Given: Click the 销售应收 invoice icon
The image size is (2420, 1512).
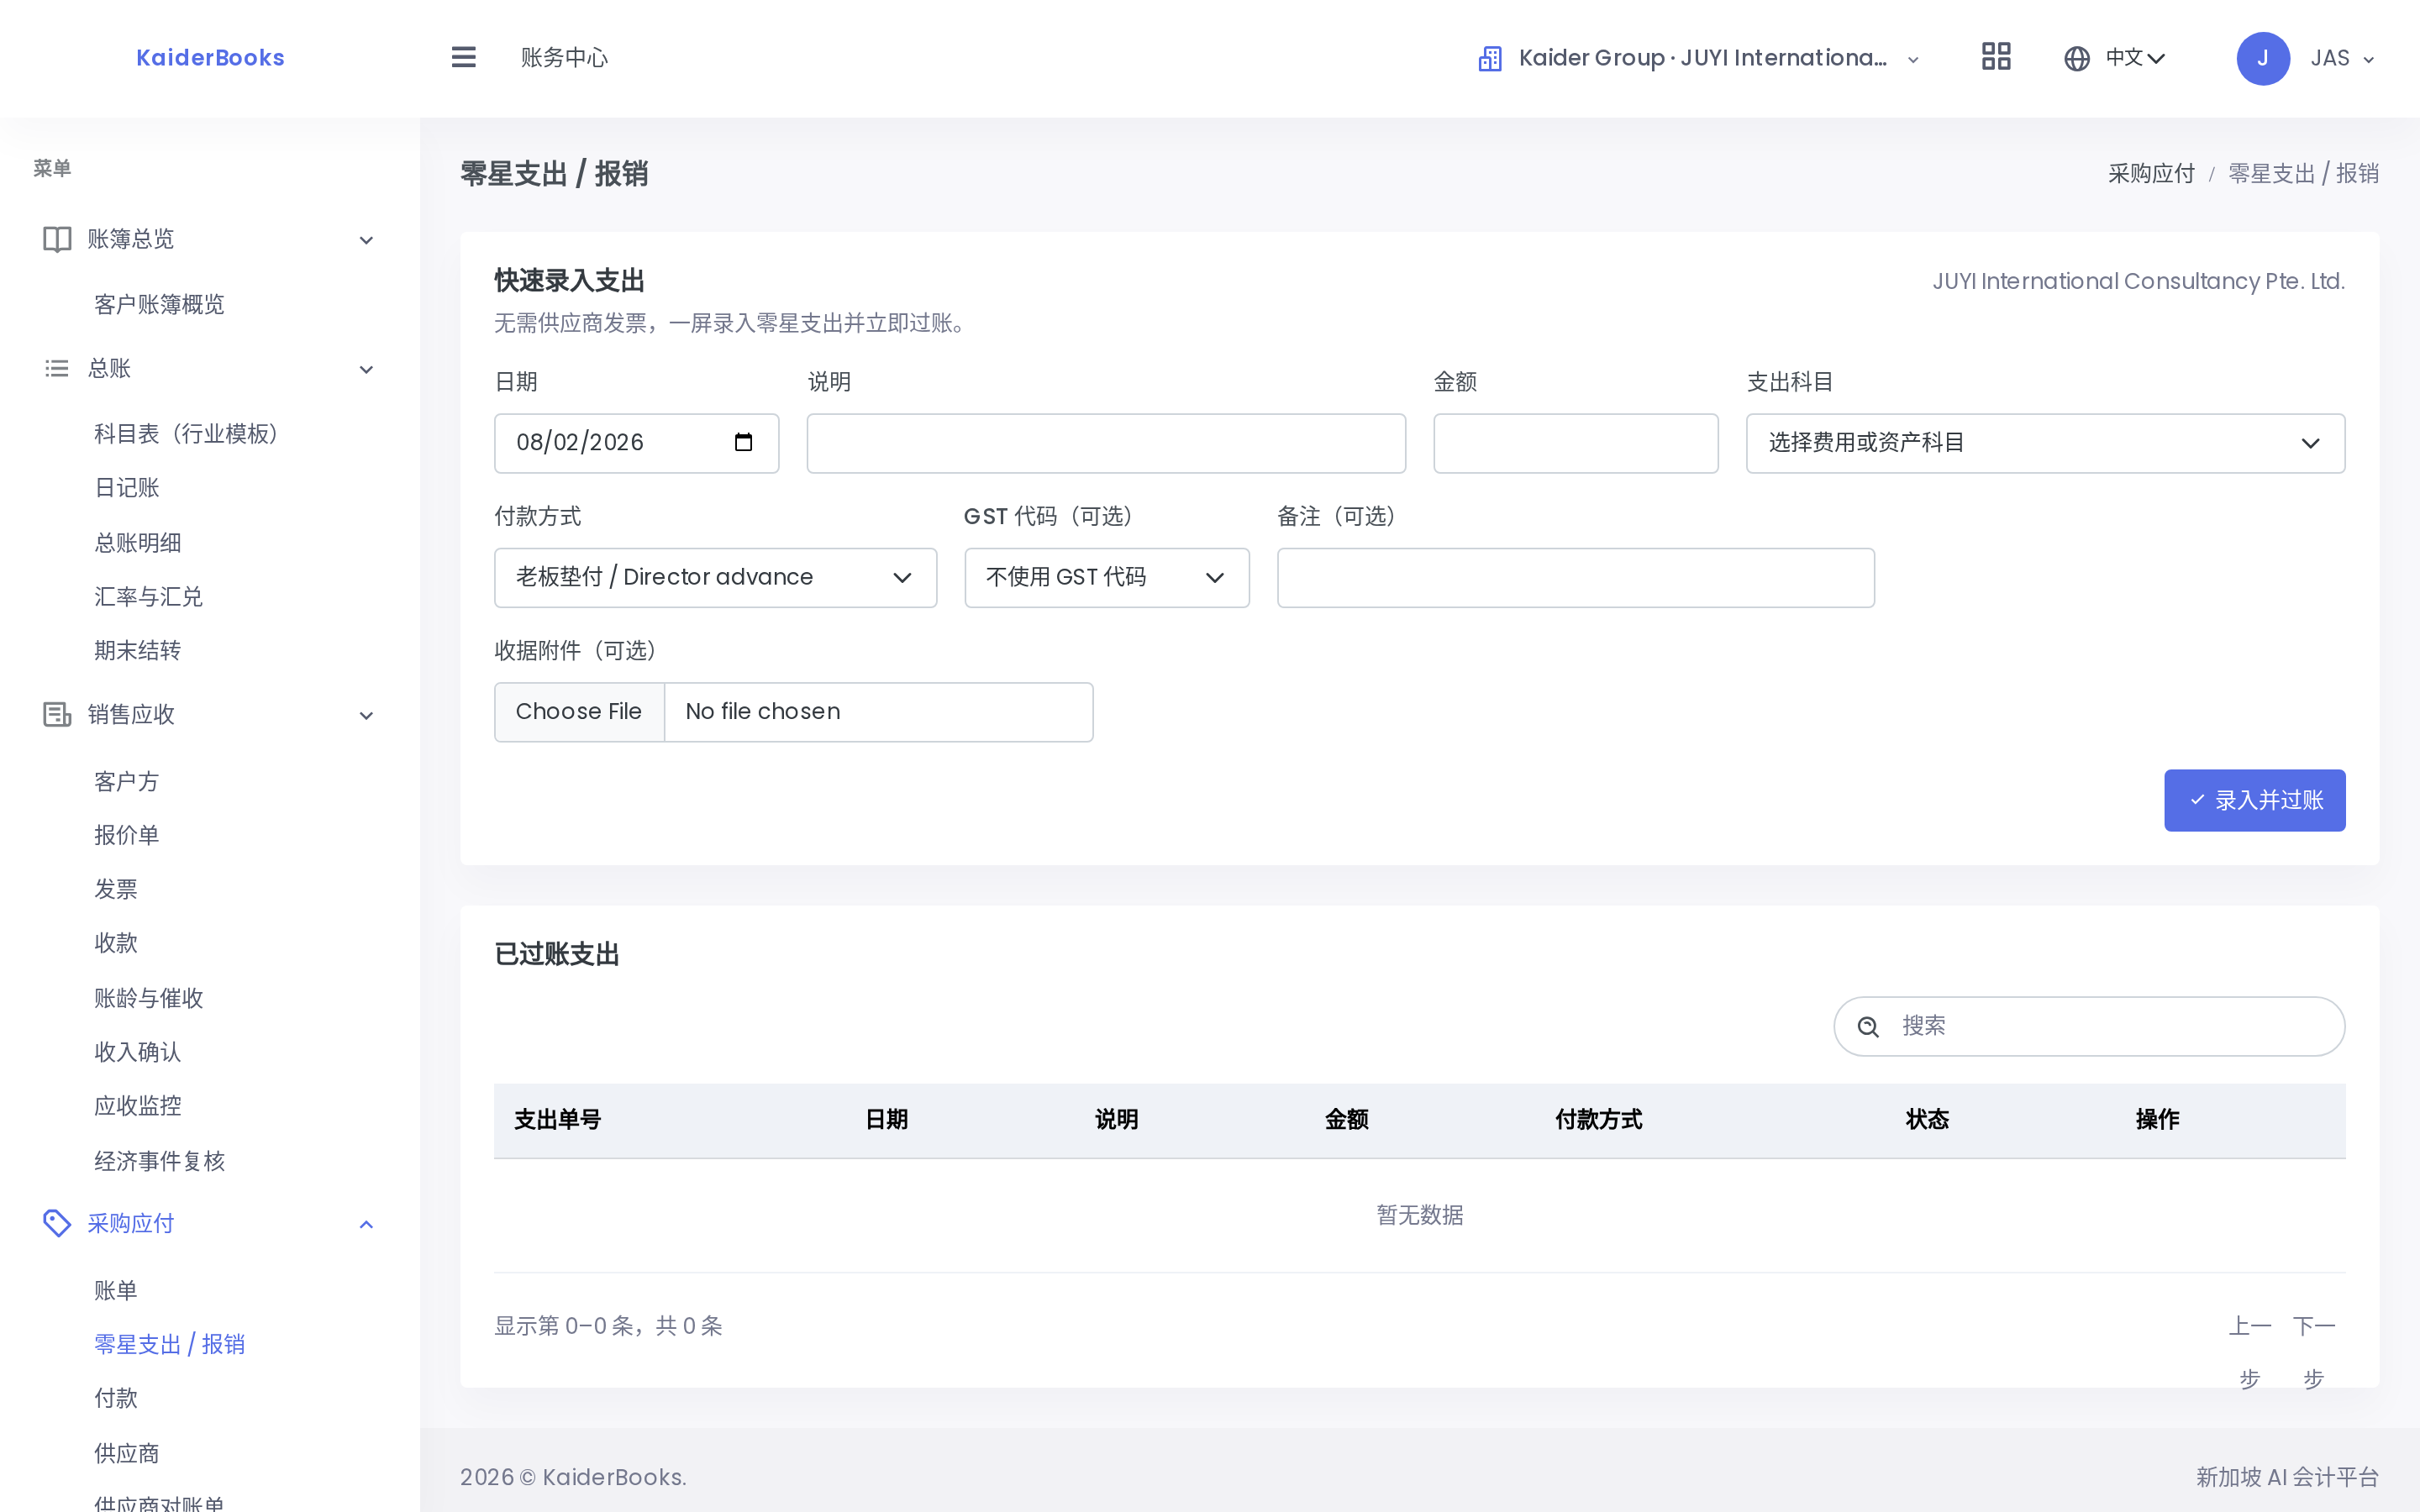Looking at the screenshot, I should point(57,714).
